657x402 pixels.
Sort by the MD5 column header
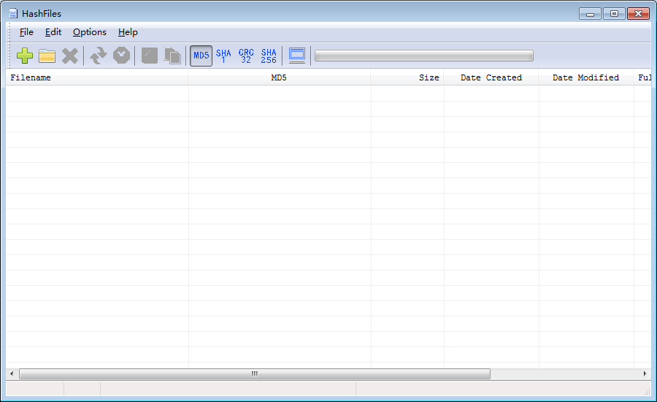(279, 77)
